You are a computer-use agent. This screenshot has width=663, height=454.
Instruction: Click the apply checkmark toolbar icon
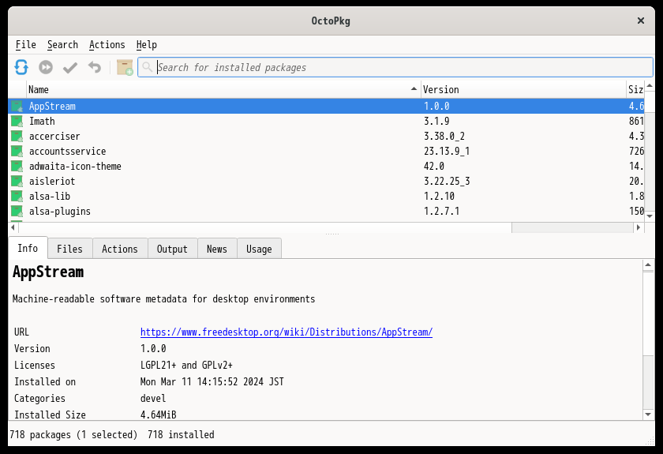tap(70, 67)
